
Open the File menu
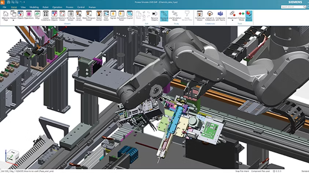tap(4, 7)
